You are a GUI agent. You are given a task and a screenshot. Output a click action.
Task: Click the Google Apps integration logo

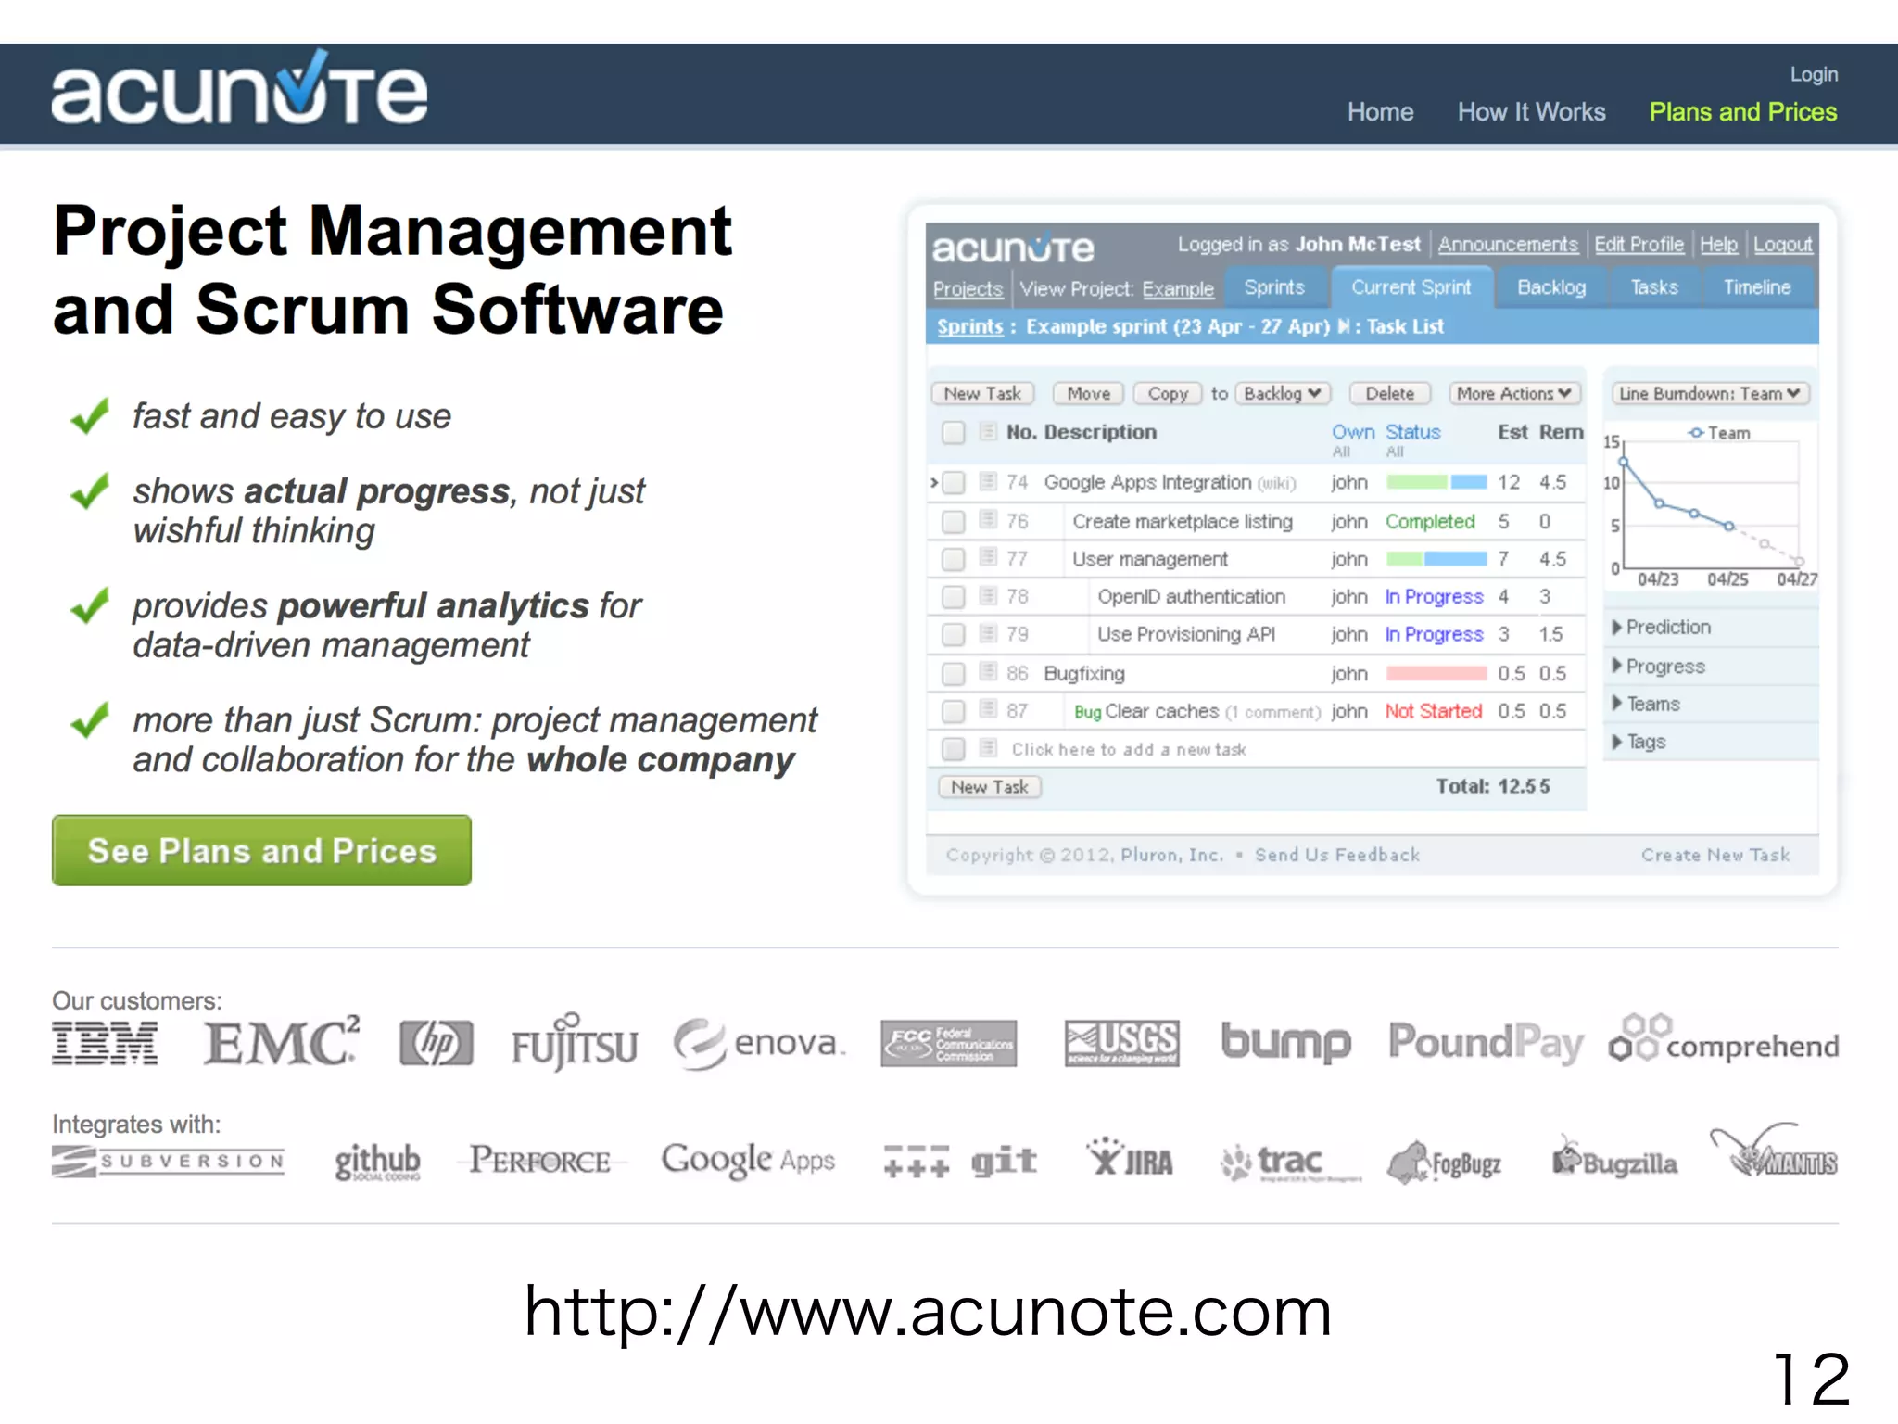click(x=748, y=1160)
